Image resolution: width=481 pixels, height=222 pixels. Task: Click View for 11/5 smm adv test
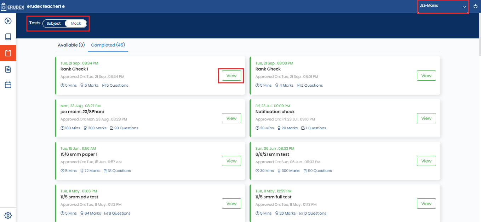(231, 204)
